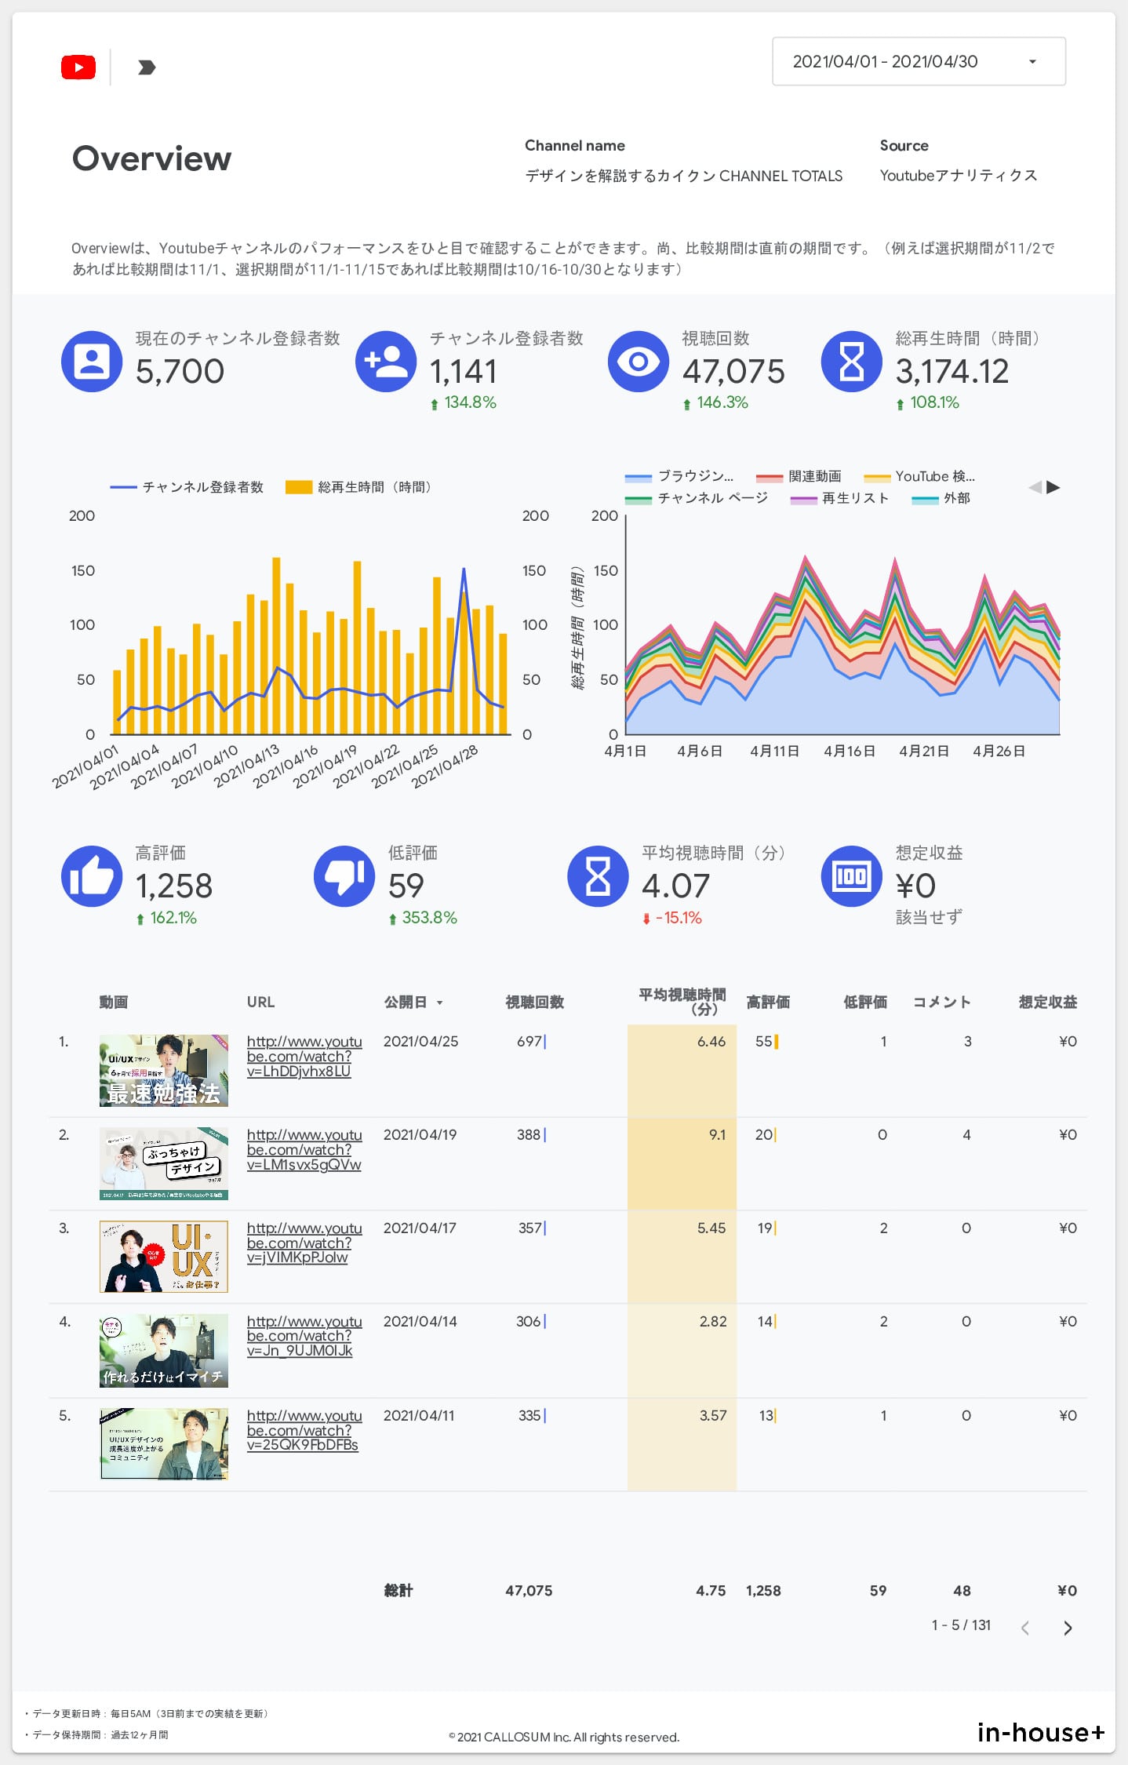
Task: Click the UI・UX orange video thumbnail
Action: point(164,1256)
